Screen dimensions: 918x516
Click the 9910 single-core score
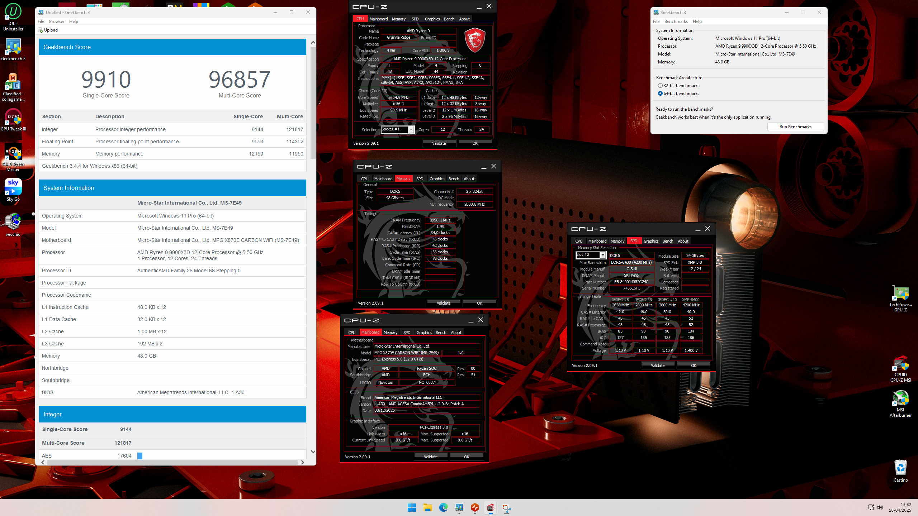pos(106,80)
